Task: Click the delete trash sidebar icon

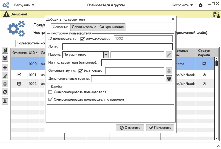Action: click(x=5, y=84)
